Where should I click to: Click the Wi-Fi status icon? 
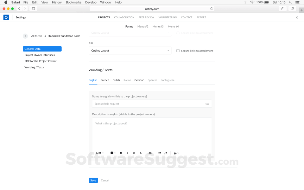[x=252, y=2]
